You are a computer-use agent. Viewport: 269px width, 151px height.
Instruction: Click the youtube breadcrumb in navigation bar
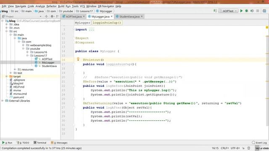(x=66, y=11)
